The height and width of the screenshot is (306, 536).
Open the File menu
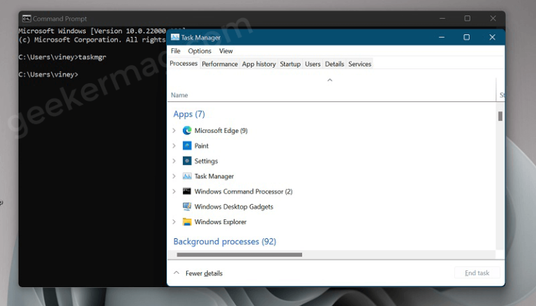coord(176,51)
